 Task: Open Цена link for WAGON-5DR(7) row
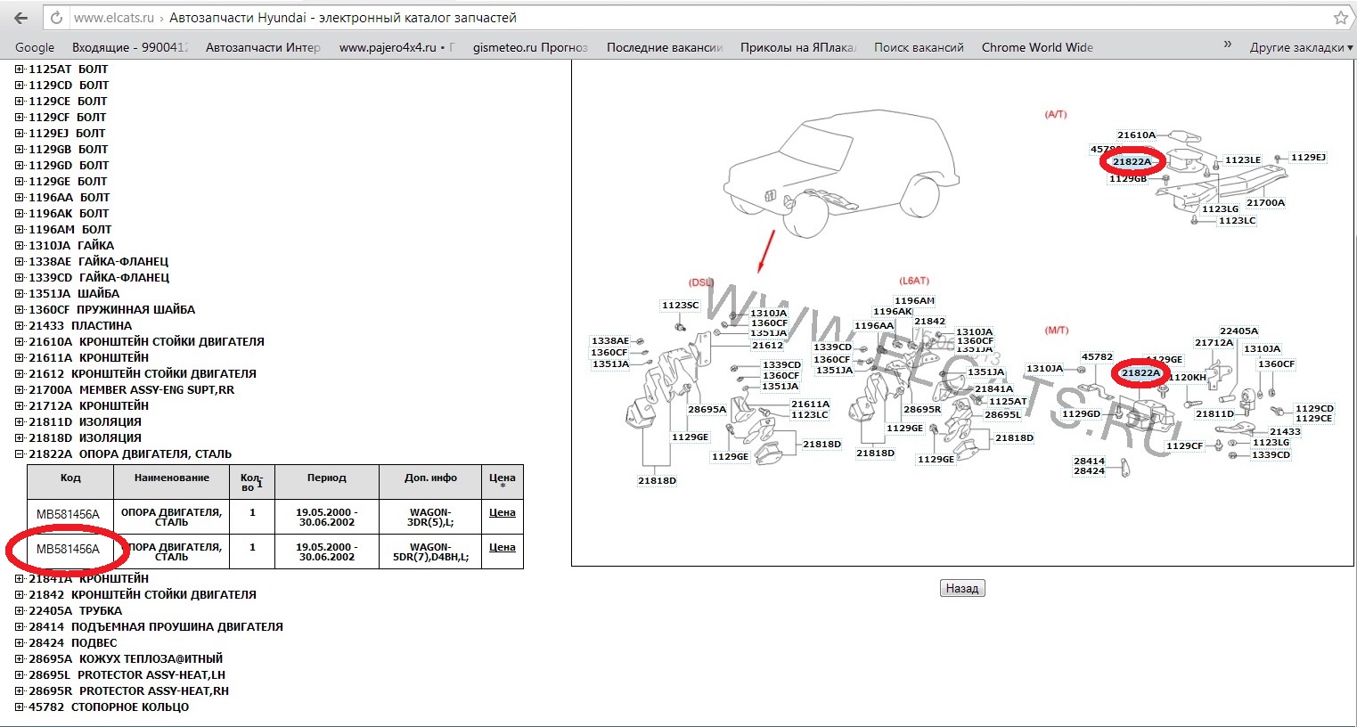502,547
